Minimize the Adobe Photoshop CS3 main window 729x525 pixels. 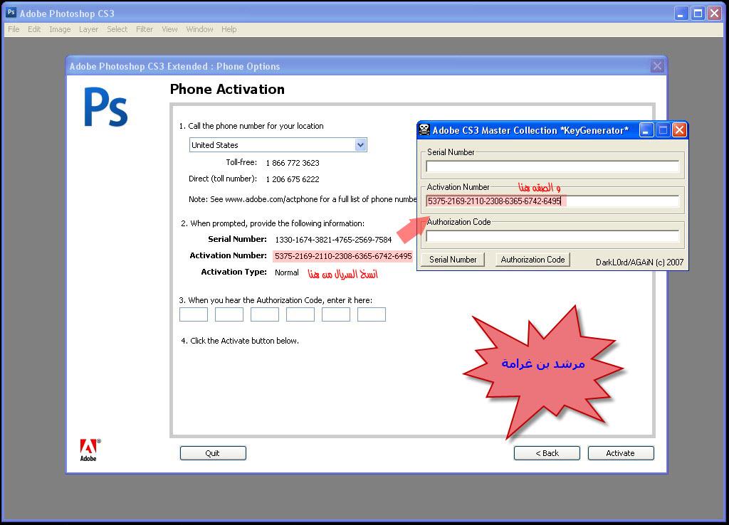coord(681,14)
